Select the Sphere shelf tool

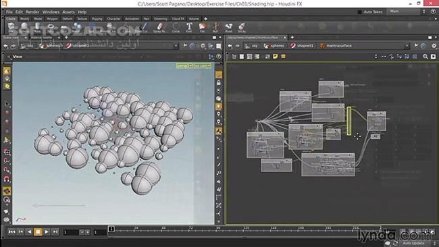(24, 28)
